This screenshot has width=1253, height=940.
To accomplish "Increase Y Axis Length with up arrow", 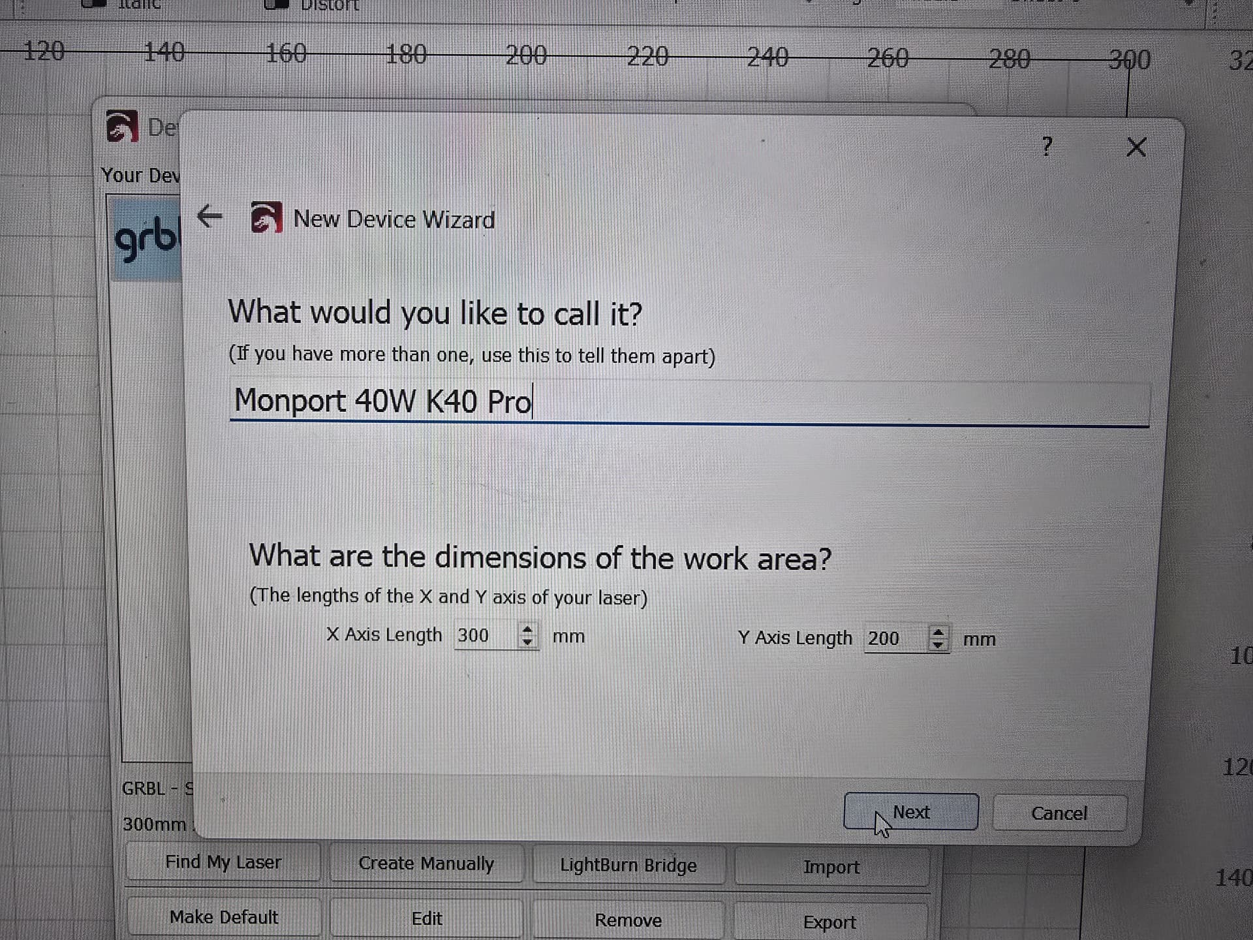I will (x=938, y=631).
